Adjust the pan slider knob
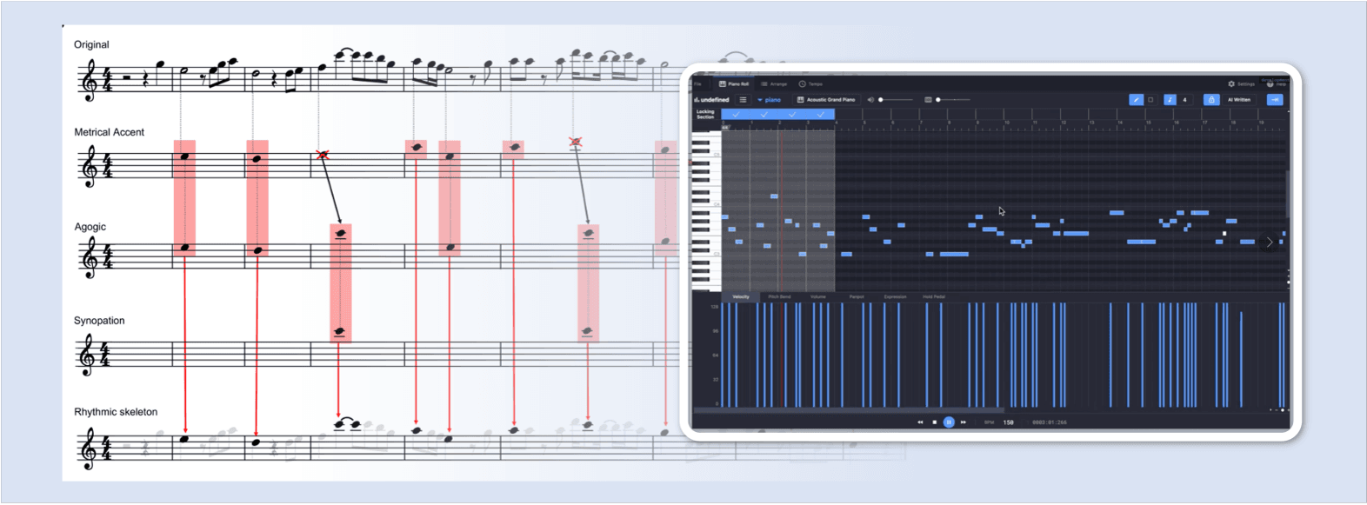The height and width of the screenshot is (505, 1367). click(x=938, y=100)
